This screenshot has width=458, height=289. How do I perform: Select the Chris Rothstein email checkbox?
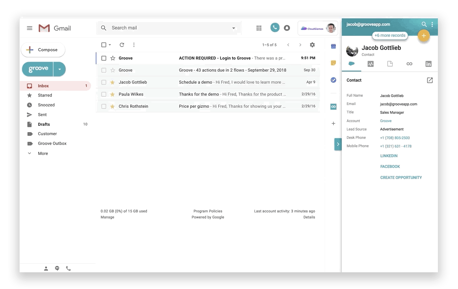pos(104,106)
